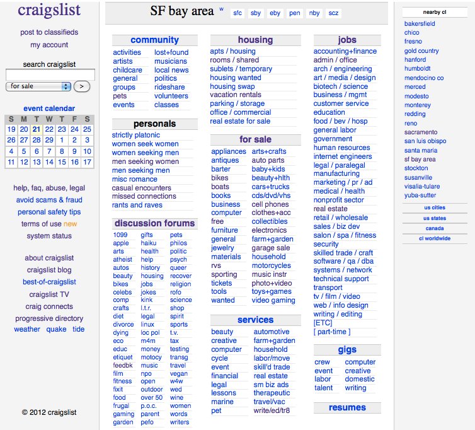Open terms of use

click(41, 224)
